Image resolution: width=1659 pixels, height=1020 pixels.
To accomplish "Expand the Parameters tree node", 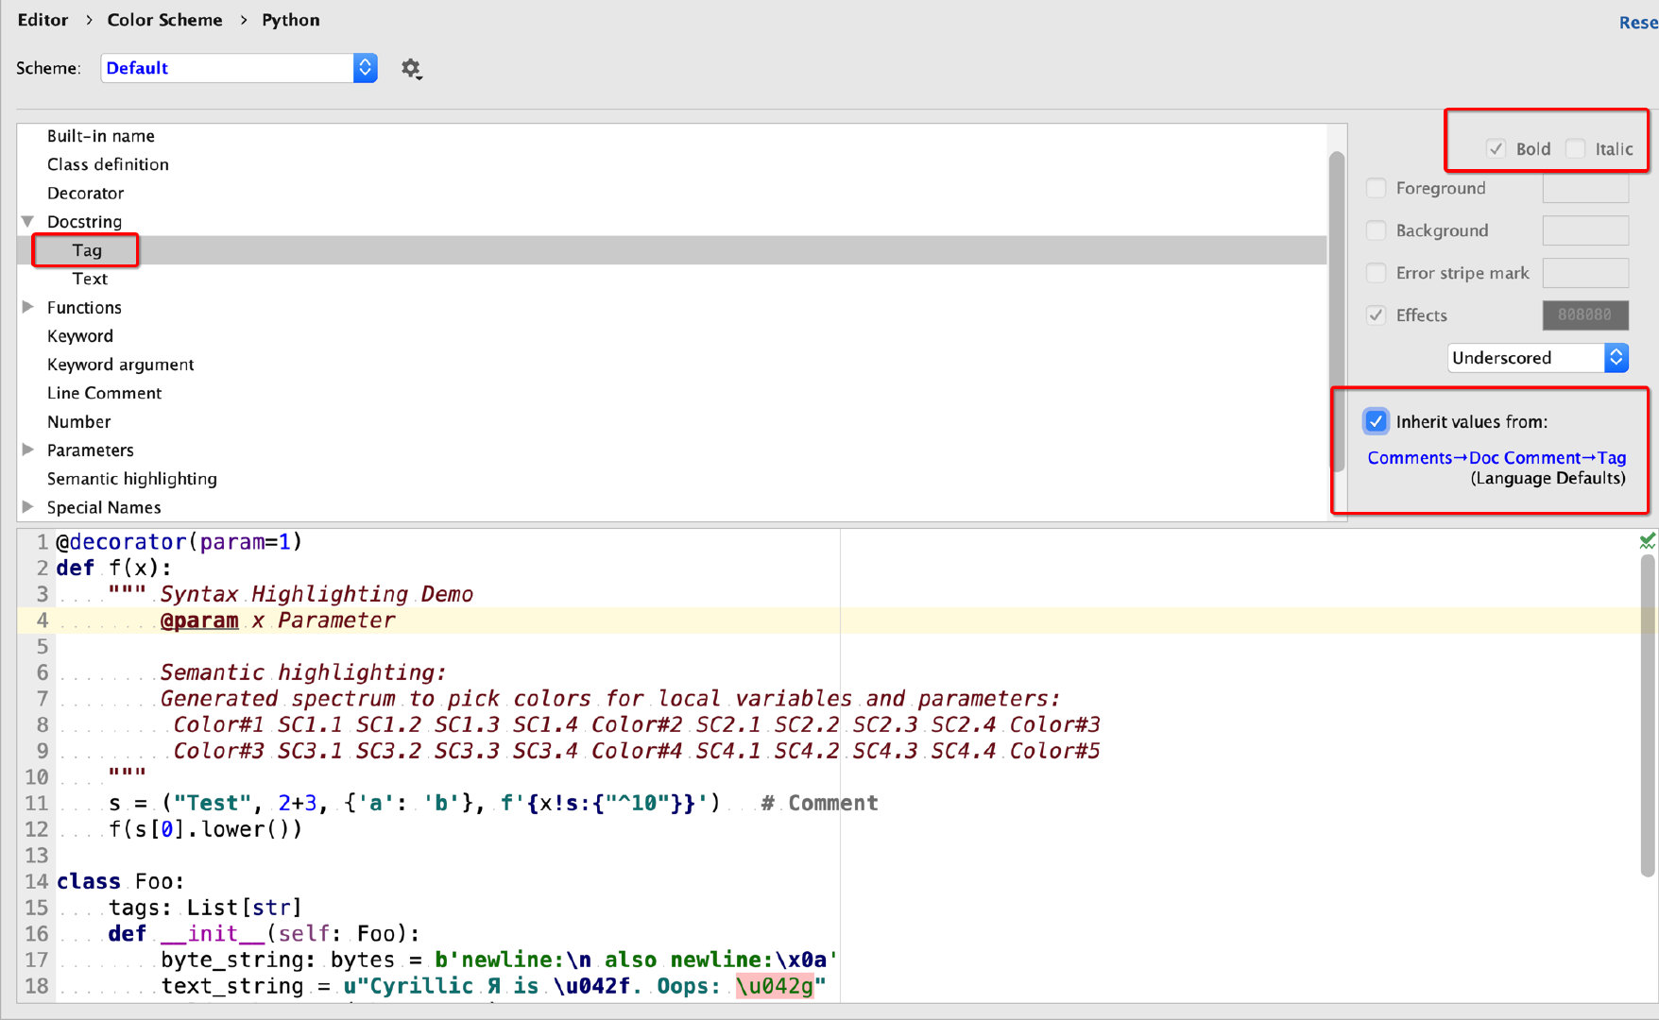I will click(27, 450).
